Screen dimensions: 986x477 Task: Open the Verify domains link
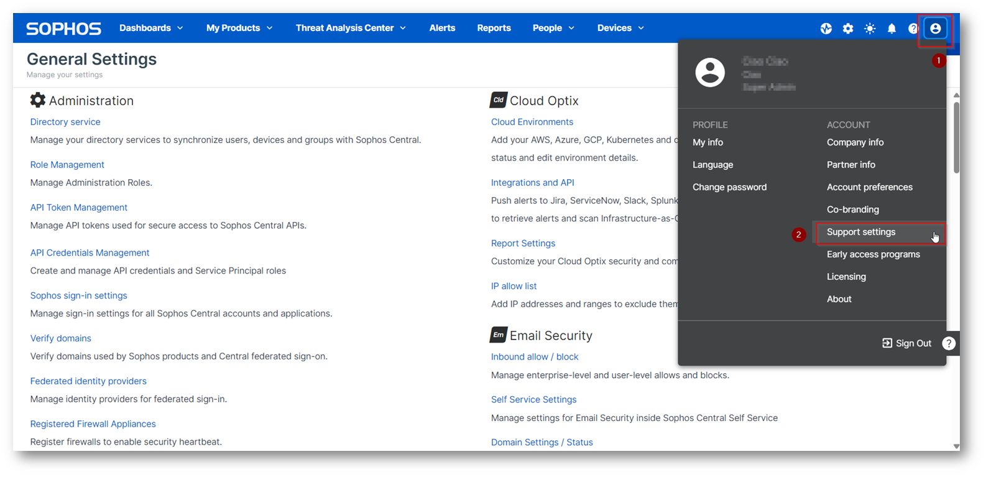(60, 338)
